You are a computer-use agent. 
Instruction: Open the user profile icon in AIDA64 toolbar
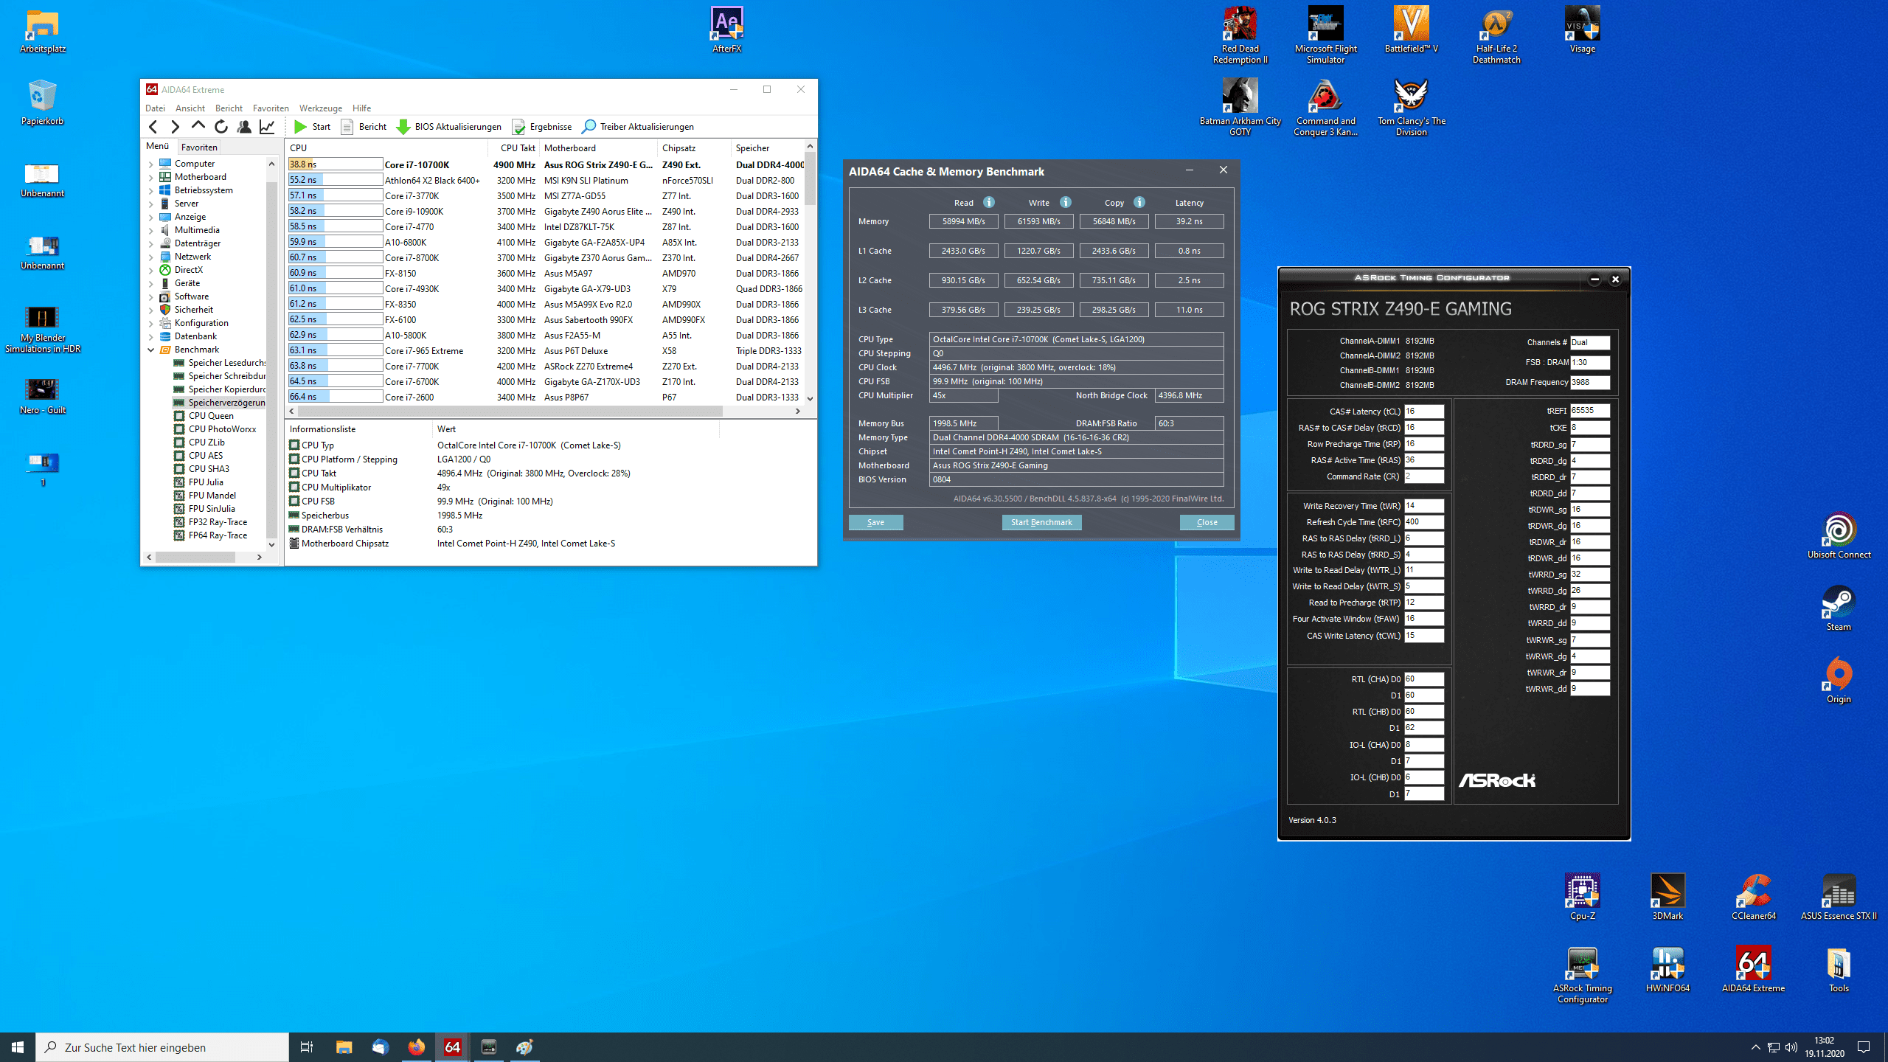(244, 127)
